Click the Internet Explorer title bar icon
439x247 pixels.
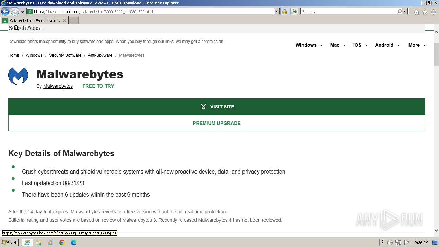tap(3, 3)
